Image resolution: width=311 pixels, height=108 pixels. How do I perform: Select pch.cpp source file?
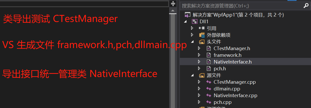click(x=223, y=102)
